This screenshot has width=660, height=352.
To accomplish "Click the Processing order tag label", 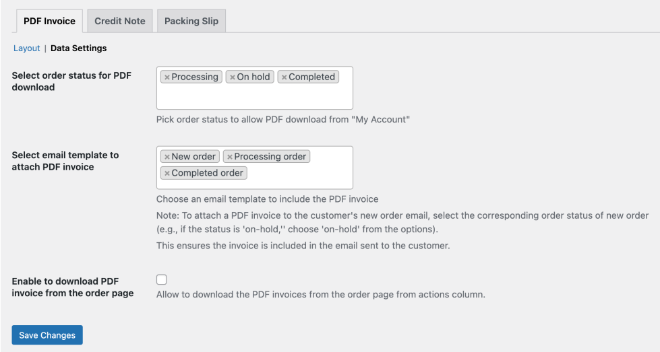I will coord(270,157).
